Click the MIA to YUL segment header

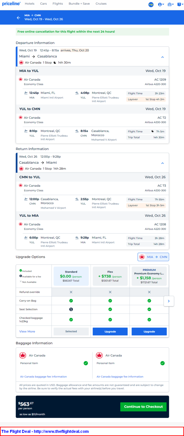92,71
